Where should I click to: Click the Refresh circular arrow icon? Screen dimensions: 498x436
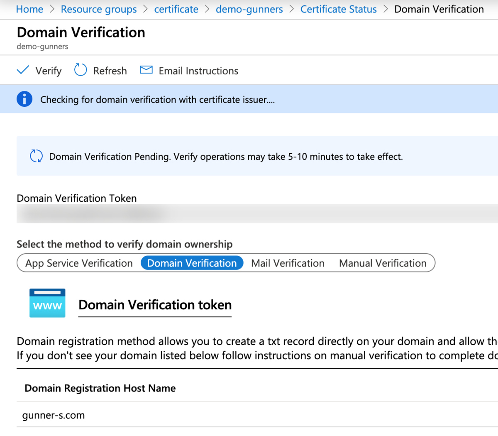[x=80, y=70]
